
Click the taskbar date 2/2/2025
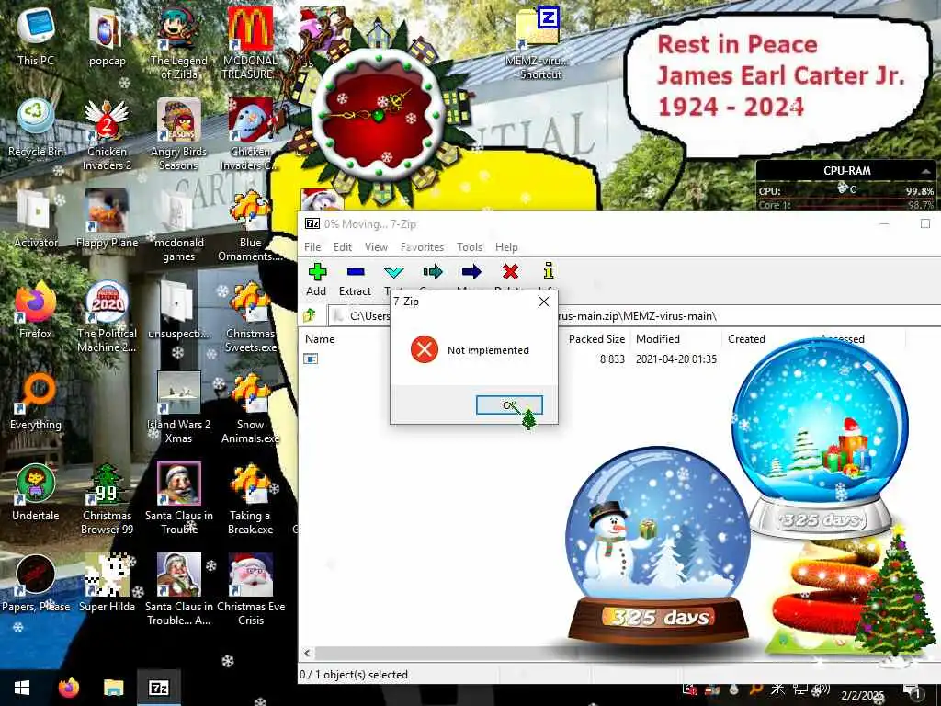[x=862, y=695]
